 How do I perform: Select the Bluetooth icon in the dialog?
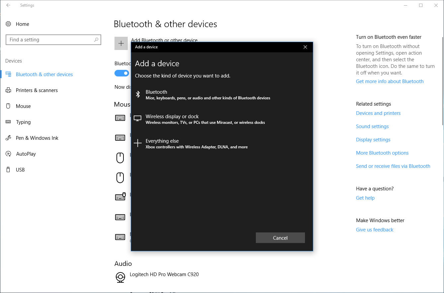point(138,94)
